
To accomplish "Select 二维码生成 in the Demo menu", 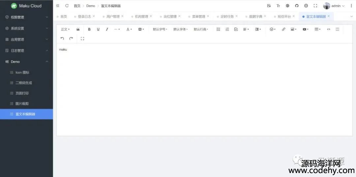I will tap(24, 83).
